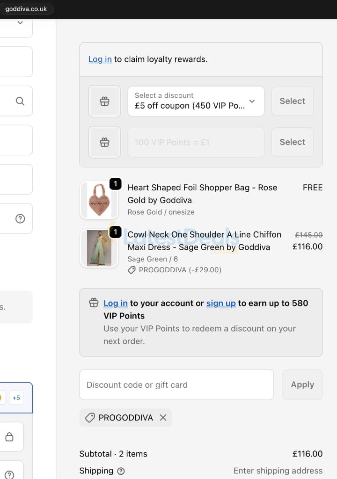Click the +5 payment methods badge
Screen dimensions: 337x479
click(x=16, y=398)
